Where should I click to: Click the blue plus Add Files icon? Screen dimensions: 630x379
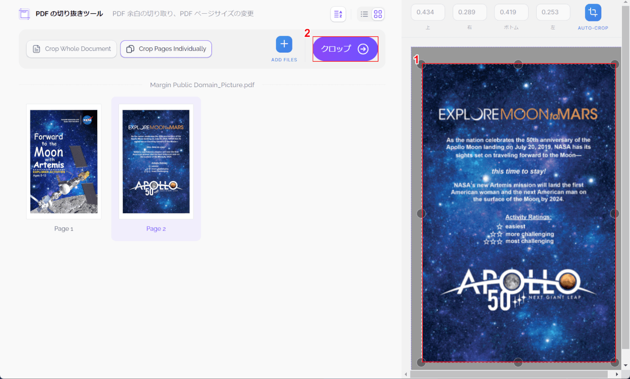point(284,44)
